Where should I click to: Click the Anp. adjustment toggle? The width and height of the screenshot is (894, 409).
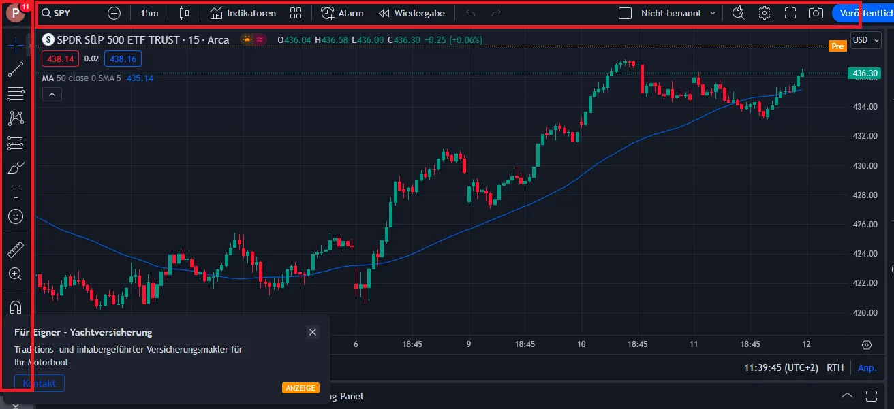[867, 367]
